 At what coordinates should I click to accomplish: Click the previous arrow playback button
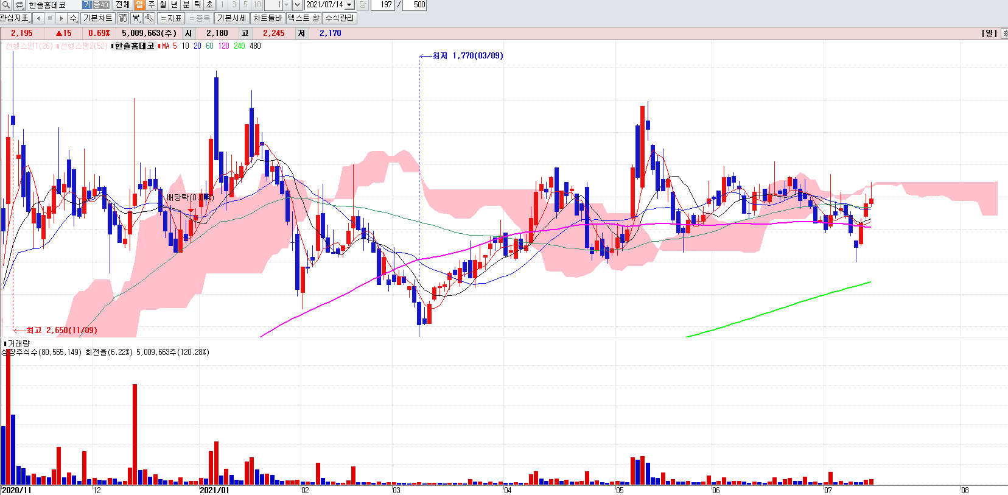tap(38, 18)
